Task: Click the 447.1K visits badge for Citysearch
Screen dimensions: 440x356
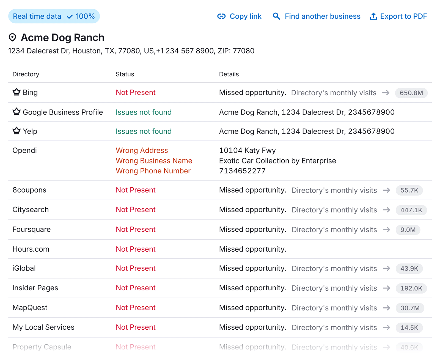Action: pyautogui.click(x=411, y=210)
